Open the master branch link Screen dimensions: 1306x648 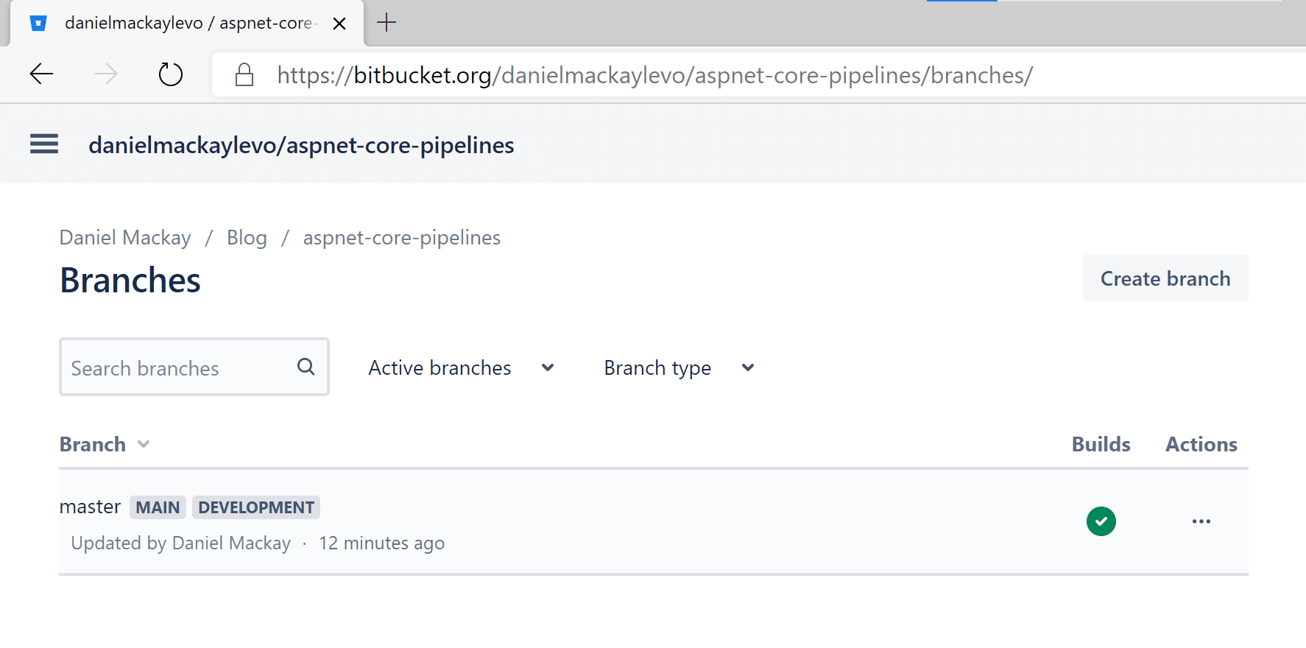tap(90, 507)
